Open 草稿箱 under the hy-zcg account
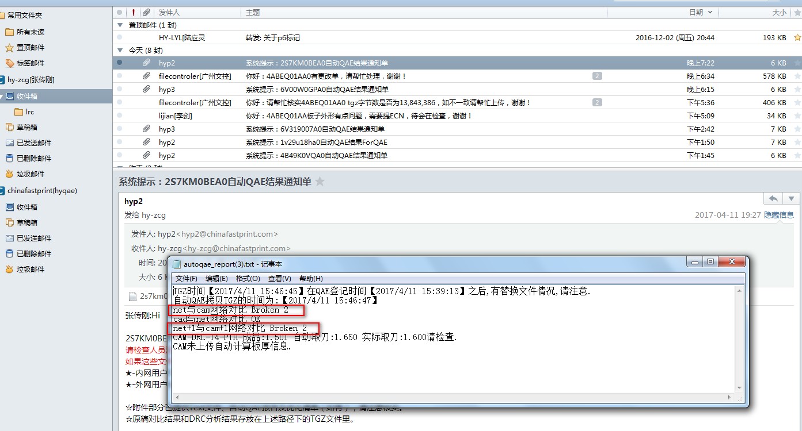This screenshot has width=802, height=431. (x=26, y=127)
